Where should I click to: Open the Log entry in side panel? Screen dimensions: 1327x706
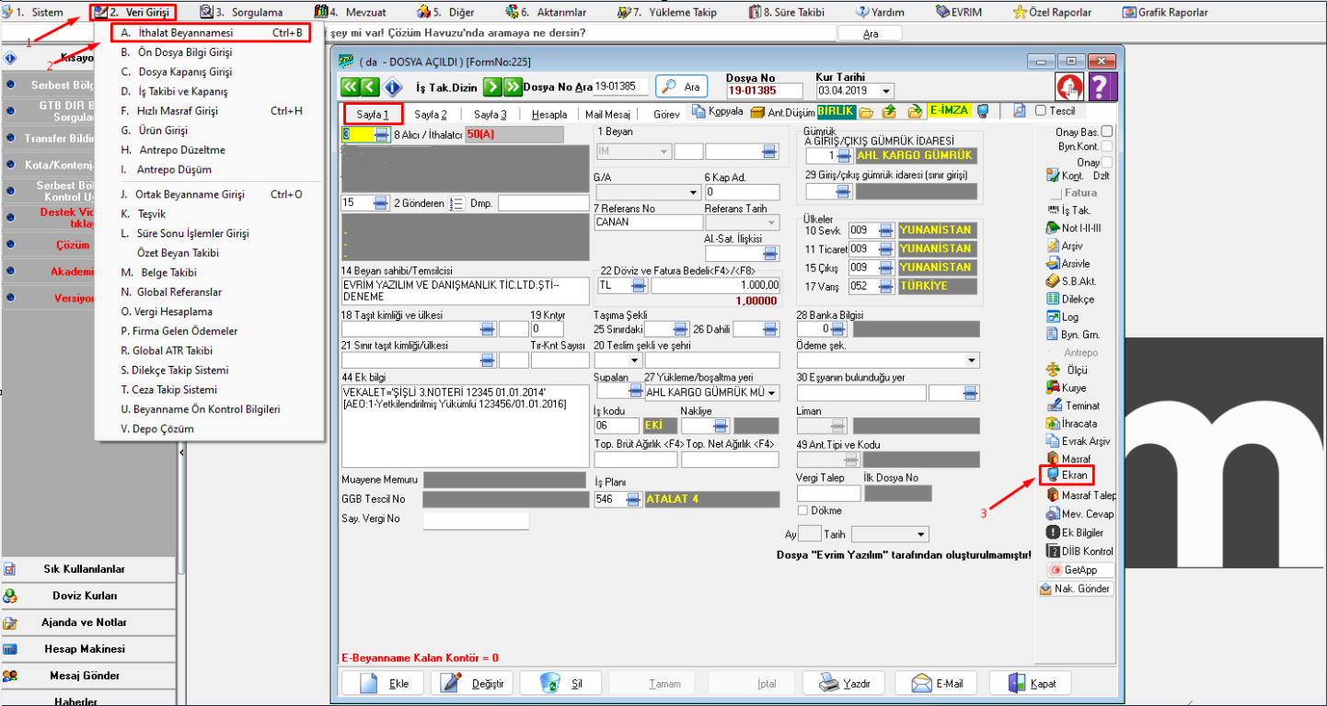(x=1063, y=317)
